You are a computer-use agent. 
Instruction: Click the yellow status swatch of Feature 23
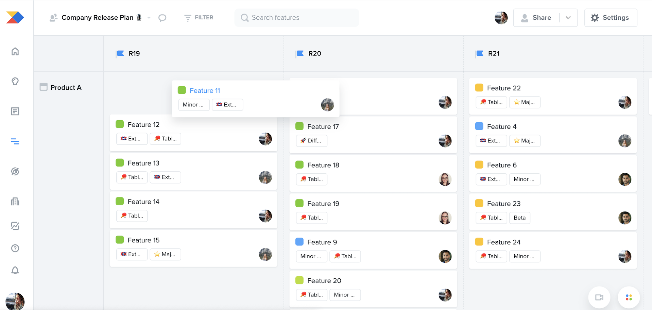[479, 203]
